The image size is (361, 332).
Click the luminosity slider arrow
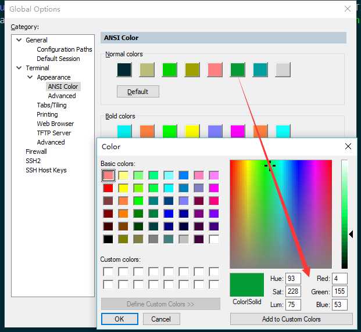pyautogui.click(x=351, y=234)
